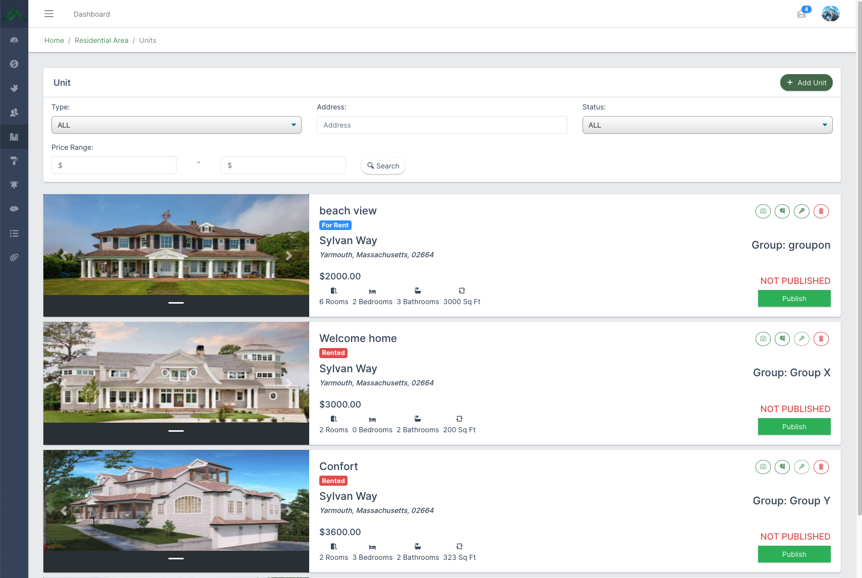Click camera photos icon for Confort

tap(763, 467)
